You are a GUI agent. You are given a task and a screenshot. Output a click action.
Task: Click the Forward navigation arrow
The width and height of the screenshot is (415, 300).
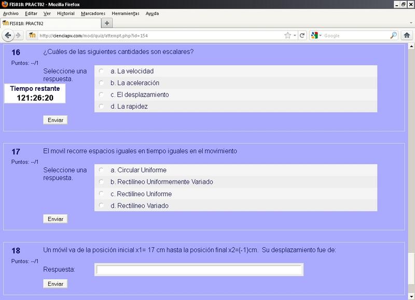click(19, 35)
